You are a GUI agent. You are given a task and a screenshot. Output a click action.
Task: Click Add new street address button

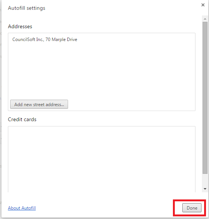pyautogui.click(x=39, y=104)
